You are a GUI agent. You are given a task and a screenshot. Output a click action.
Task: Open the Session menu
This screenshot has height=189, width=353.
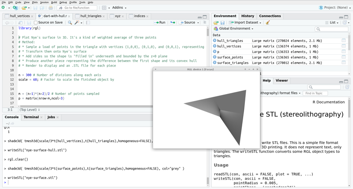pyautogui.click(x=44, y=2)
